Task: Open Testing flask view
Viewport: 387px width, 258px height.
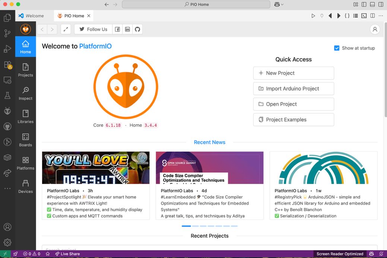Action: 7,96
